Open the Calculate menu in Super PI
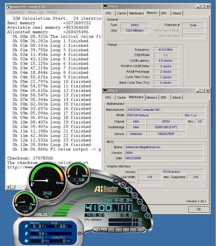The image size is (216, 246). tap(16, 12)
